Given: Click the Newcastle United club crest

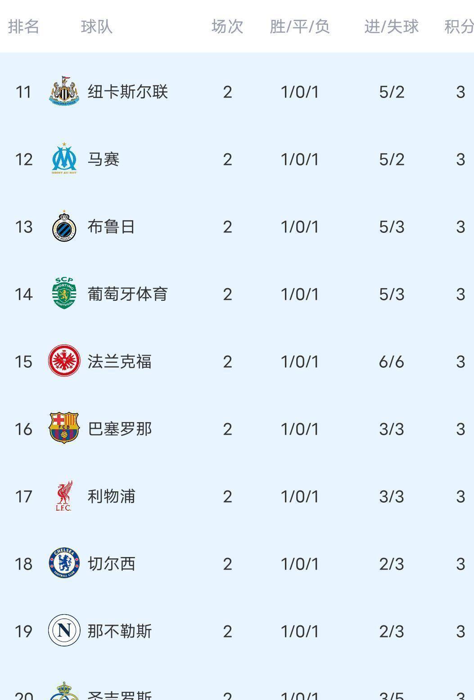Looking at the screenshot, I should point(64,92).
